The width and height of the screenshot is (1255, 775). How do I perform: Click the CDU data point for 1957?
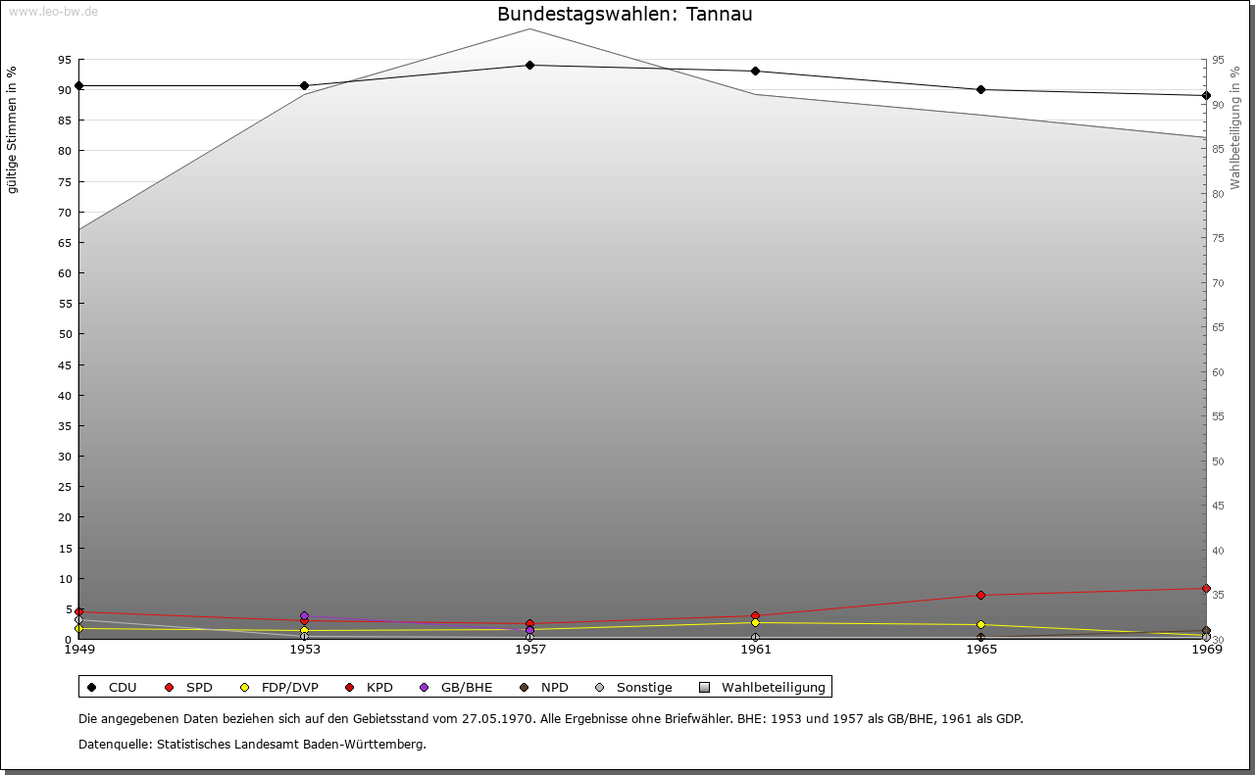coord(529,66)
